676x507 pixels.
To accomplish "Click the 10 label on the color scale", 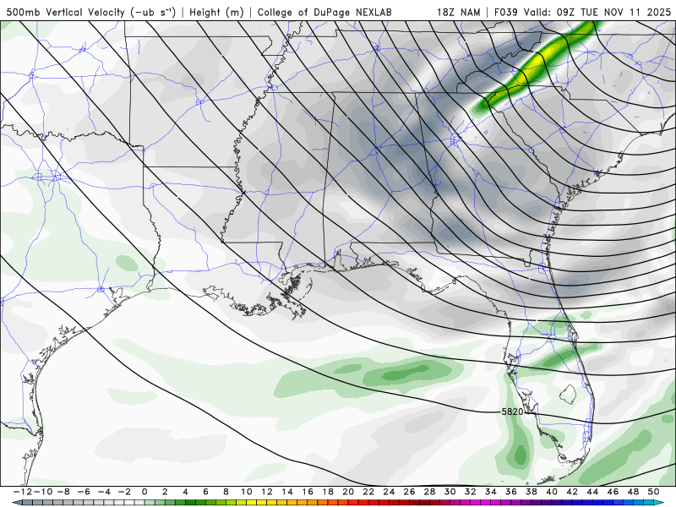I will click(x=246, y=492).
